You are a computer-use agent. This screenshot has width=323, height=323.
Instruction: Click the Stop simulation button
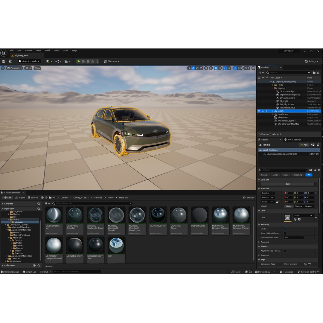(x=88, y=61)
